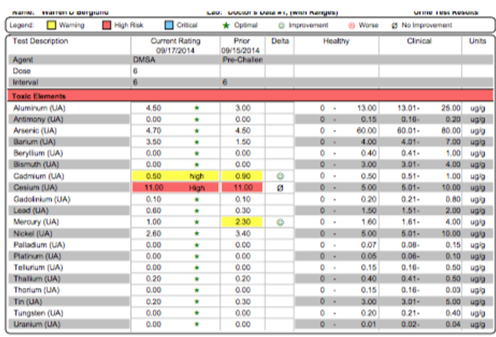Viewport: 496px width, 337px height.
Task: Select the Test Description column header
Action: (41, 41)
